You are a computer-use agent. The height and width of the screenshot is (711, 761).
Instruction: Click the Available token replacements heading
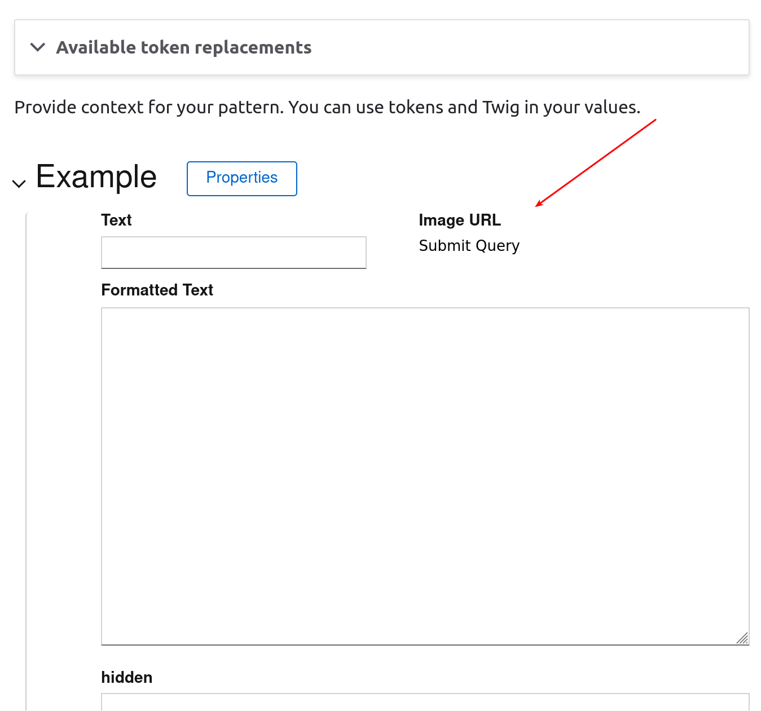pyautogui.click(x=183, y=47)
